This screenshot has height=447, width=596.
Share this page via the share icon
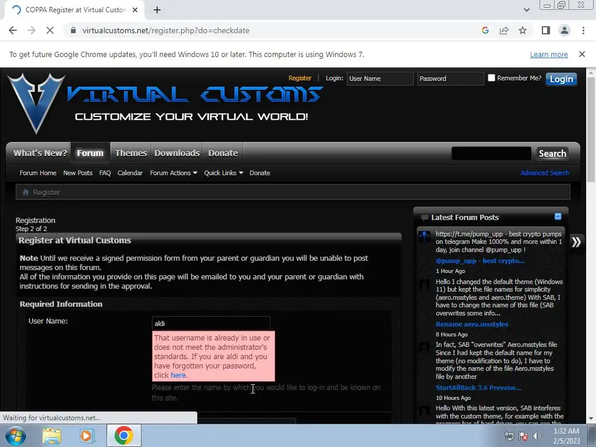pyautogui.click(x=504, y=30)
